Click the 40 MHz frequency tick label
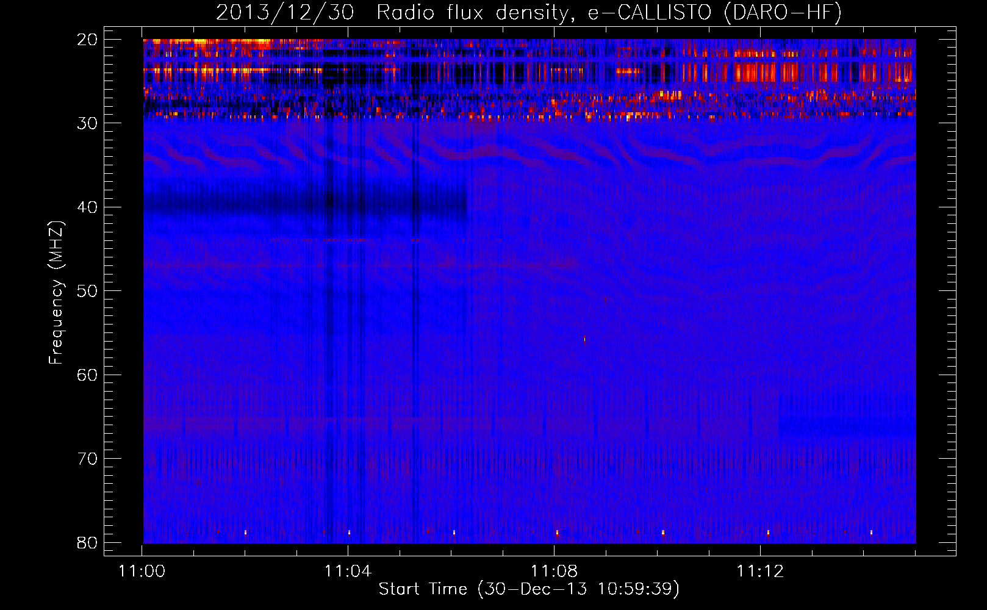This screenshot has width=987, height=610. 87,207
